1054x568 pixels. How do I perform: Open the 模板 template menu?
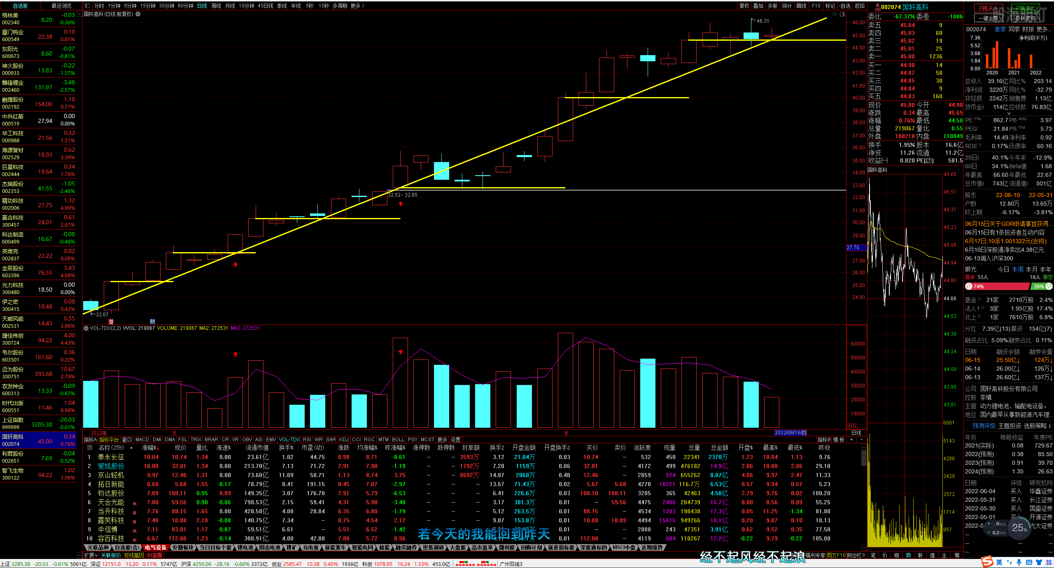coord(839,440)
